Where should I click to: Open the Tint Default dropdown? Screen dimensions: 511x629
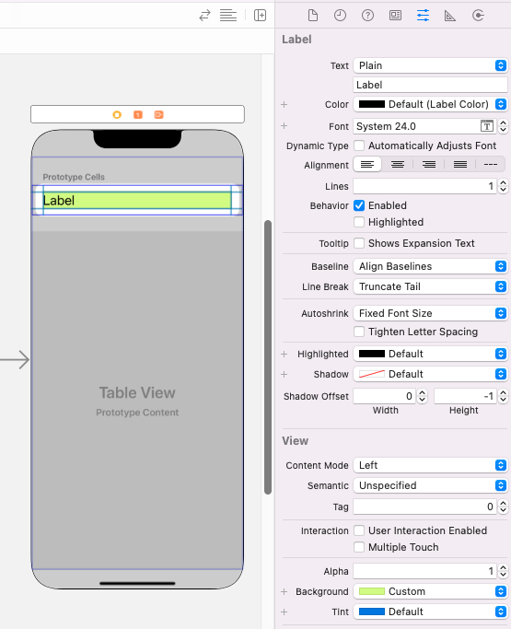click(x=430, y=612)
